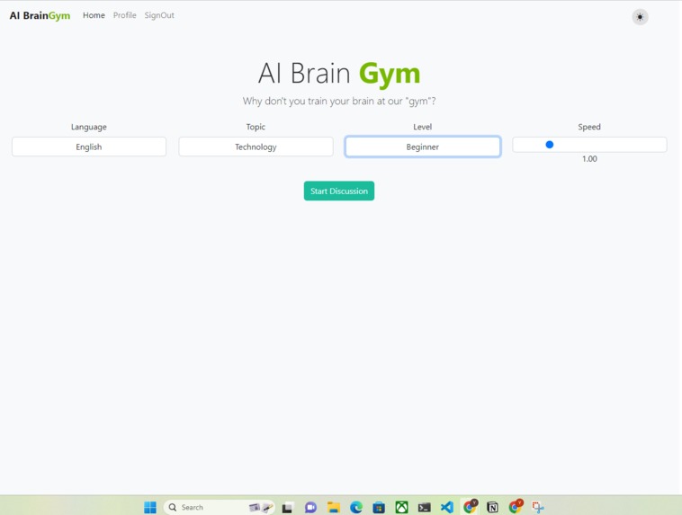Open the Language dropdown showing English
This screenshot has height=515, width=682.
pyautogui.click(x=89, y=147)
